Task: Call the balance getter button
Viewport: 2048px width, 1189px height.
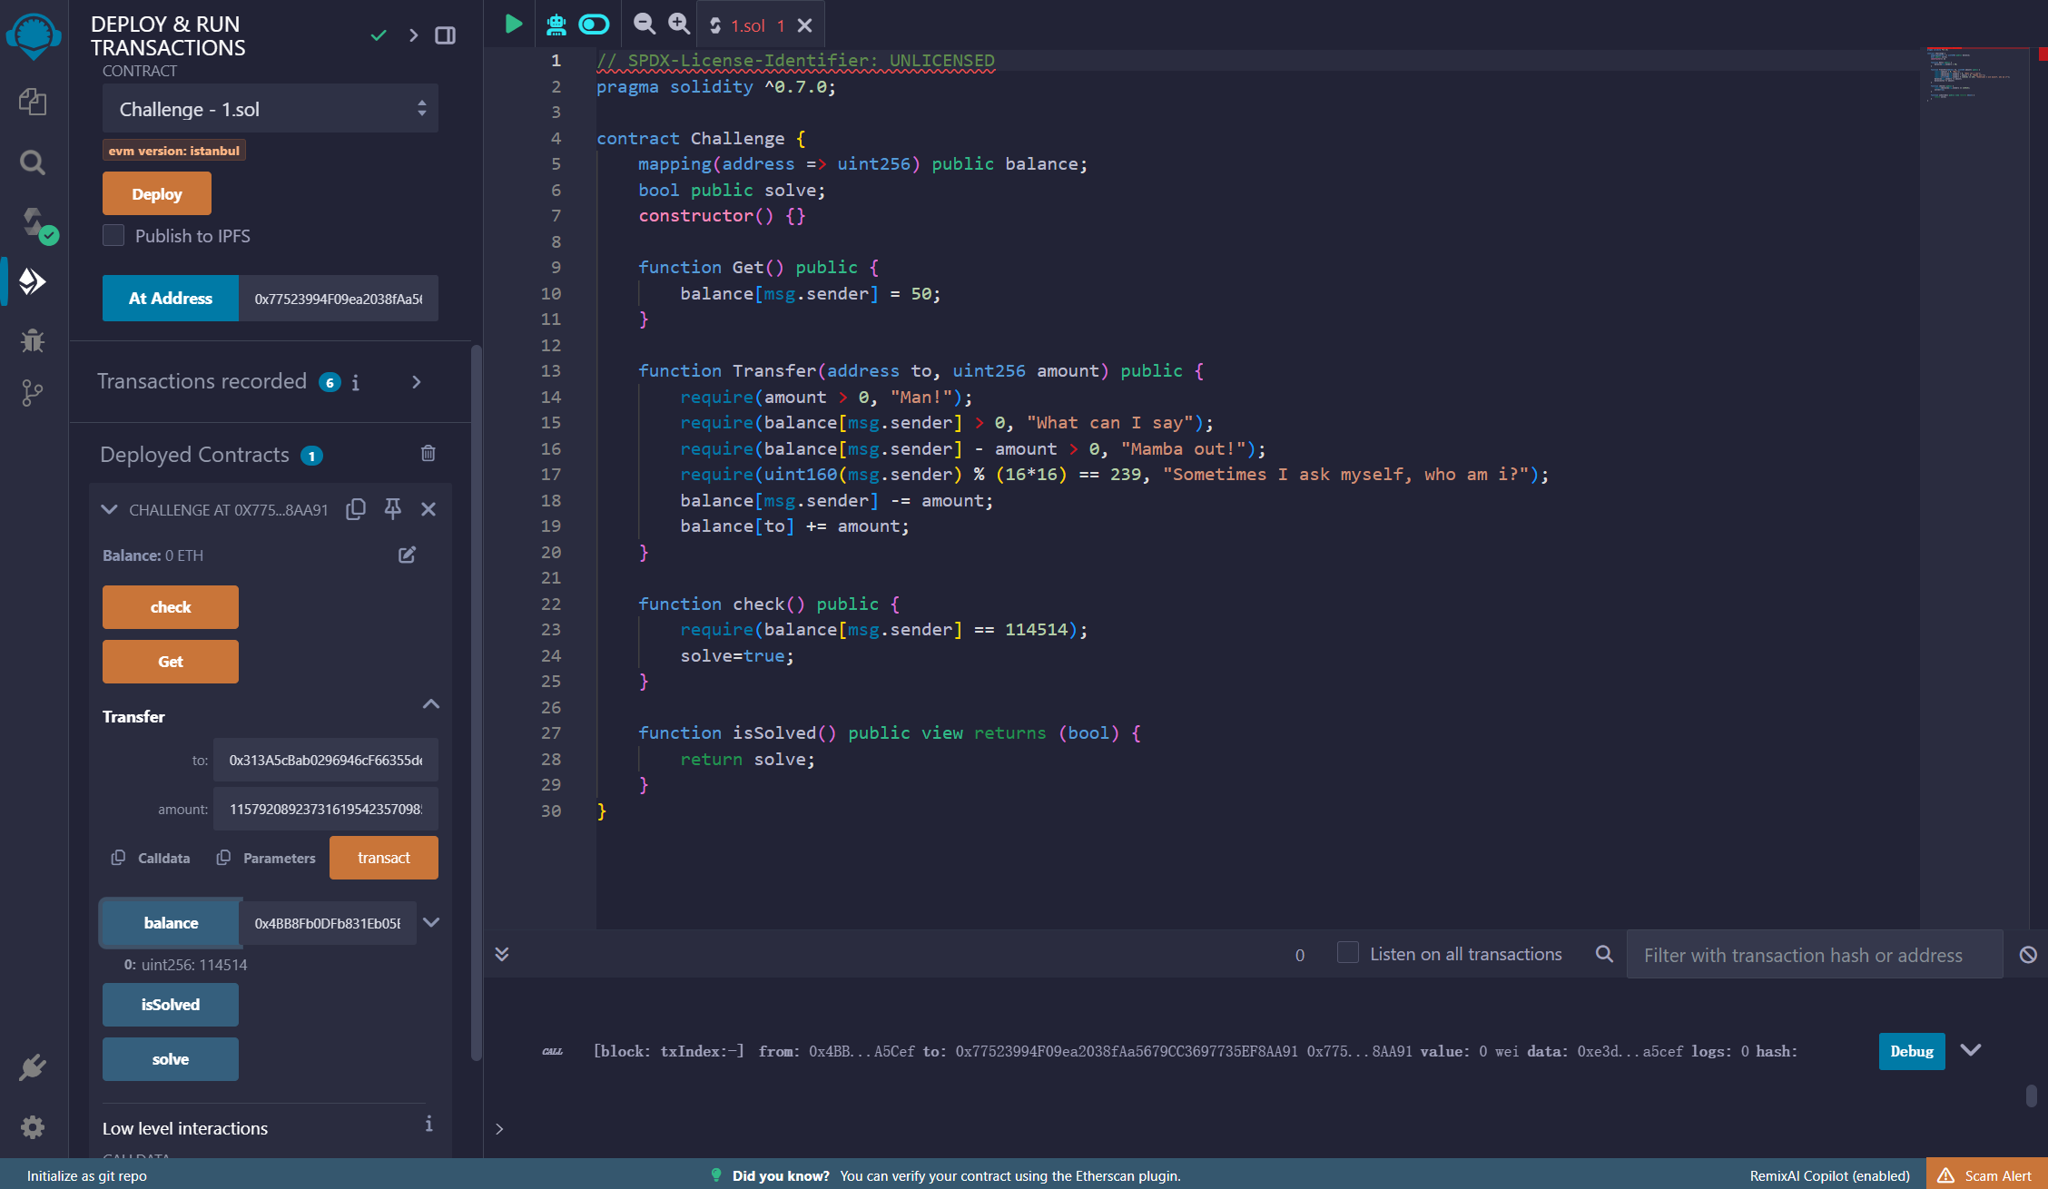Action: pos(171,923)
